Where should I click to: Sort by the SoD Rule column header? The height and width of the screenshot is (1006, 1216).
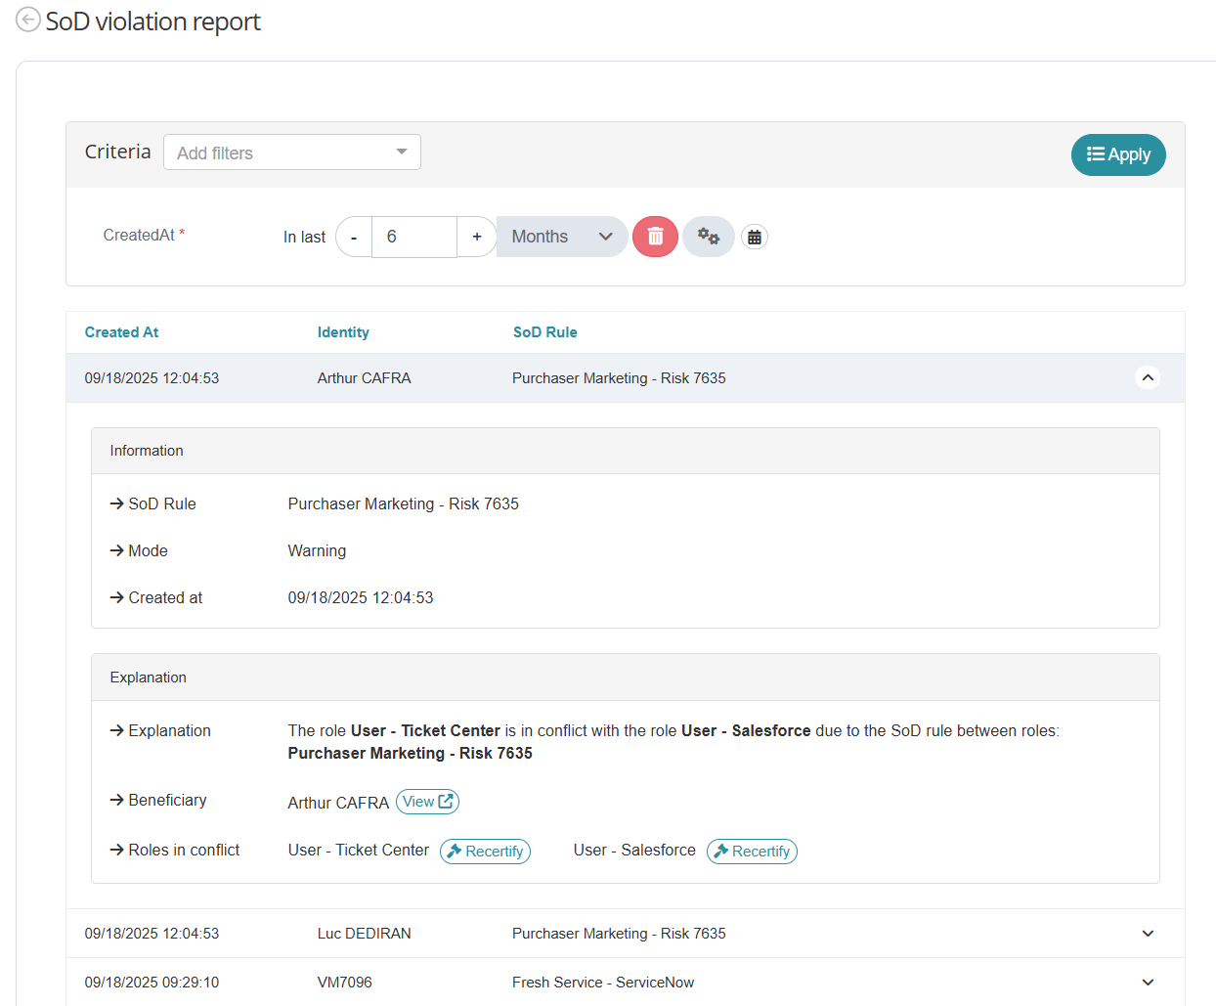click(544, 332)
